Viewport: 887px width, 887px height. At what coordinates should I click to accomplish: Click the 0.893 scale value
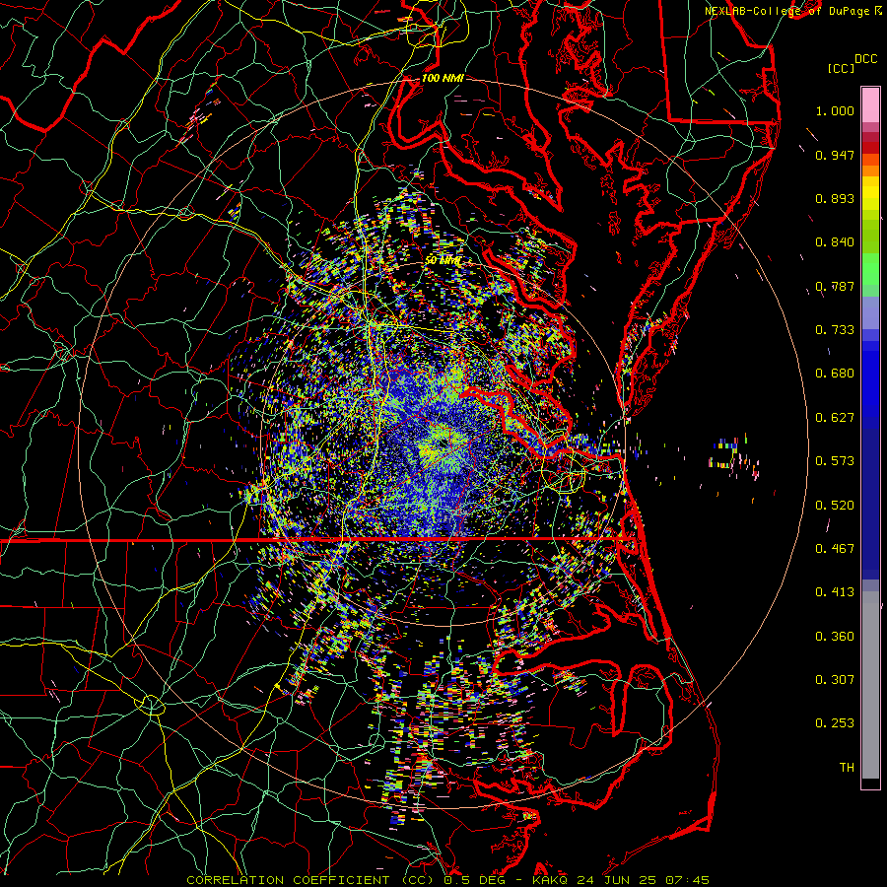(835, 198)
